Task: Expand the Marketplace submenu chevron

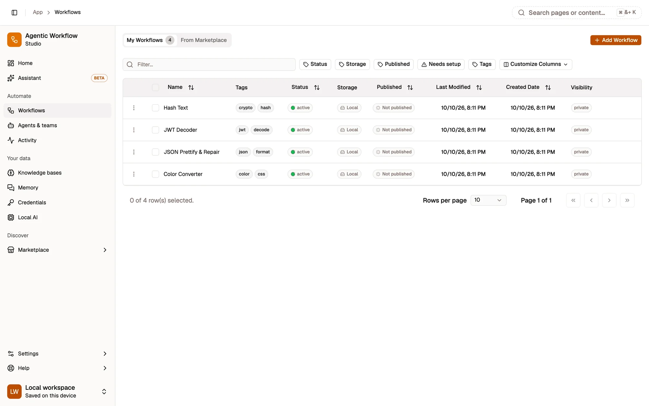Action: 105,250
